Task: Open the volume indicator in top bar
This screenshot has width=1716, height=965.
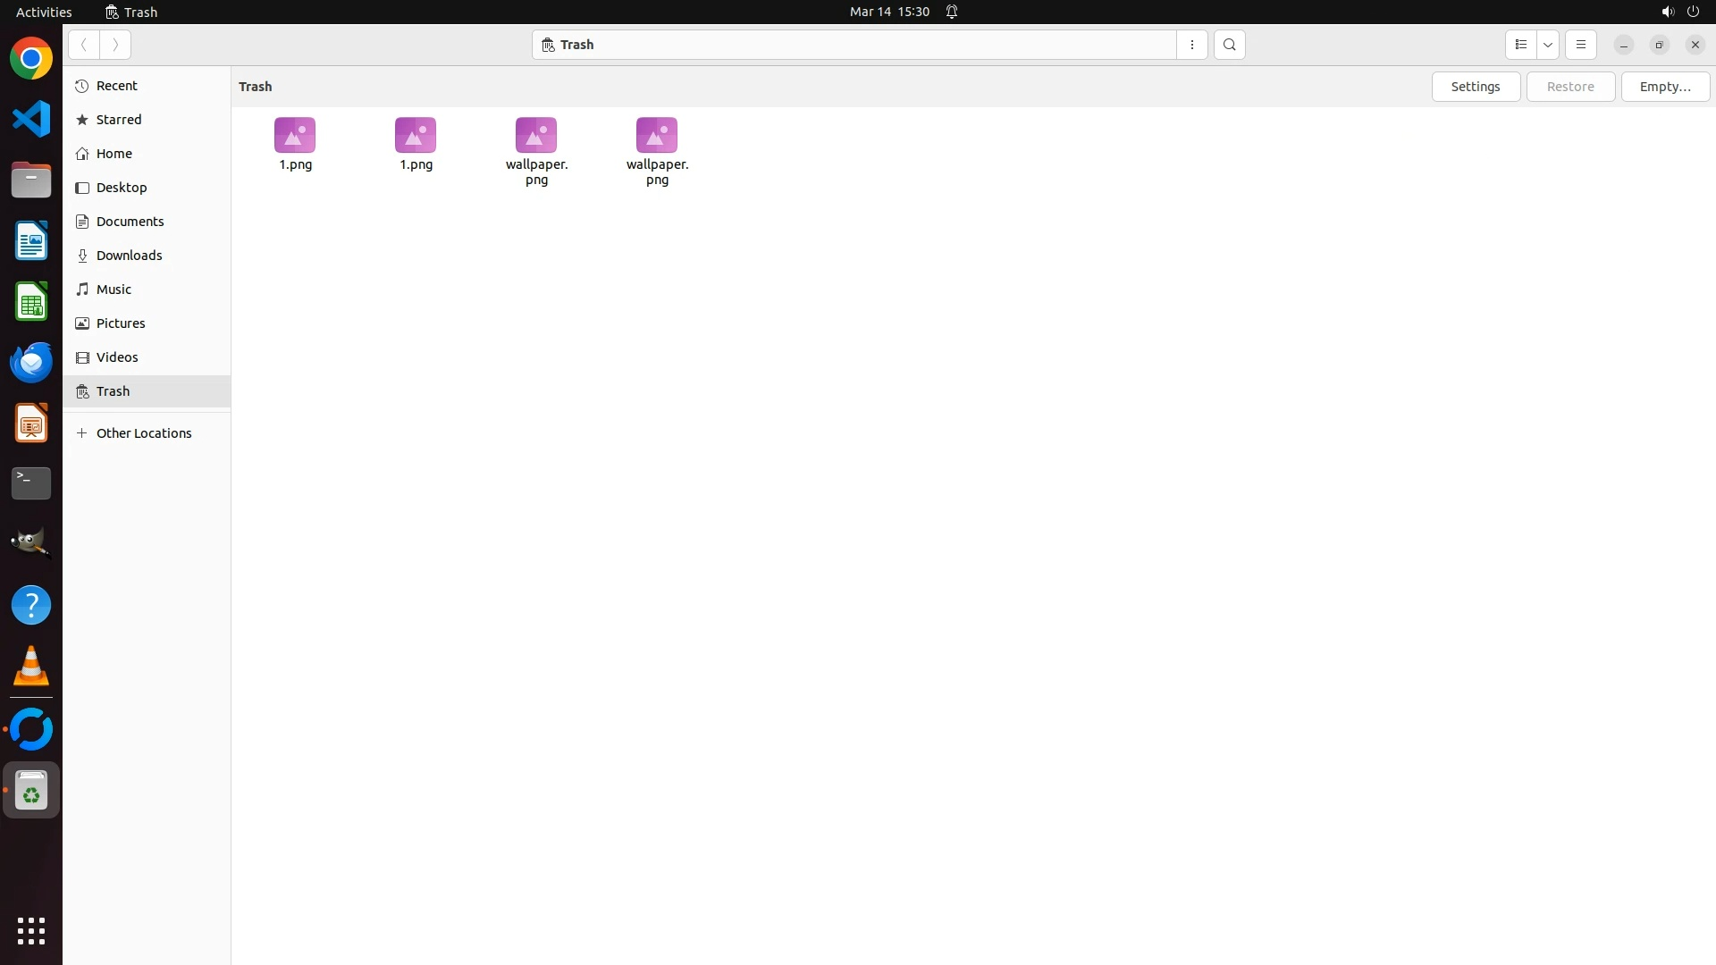Action: [1667, 12]
